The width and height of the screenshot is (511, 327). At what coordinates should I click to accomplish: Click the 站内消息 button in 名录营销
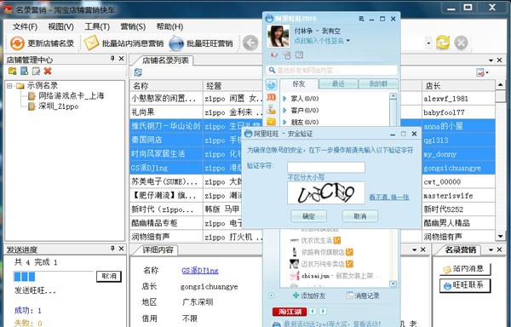tap(465, 269)
